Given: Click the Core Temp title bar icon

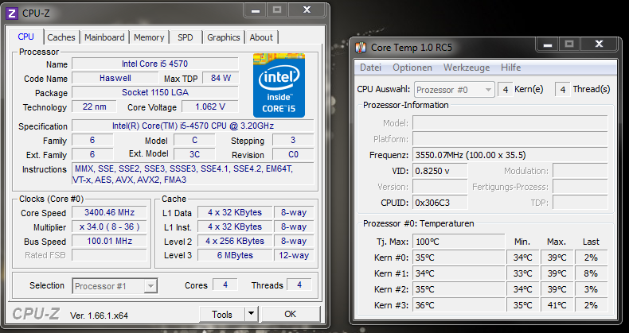Looking at the screenshot, I should (361, 48).
